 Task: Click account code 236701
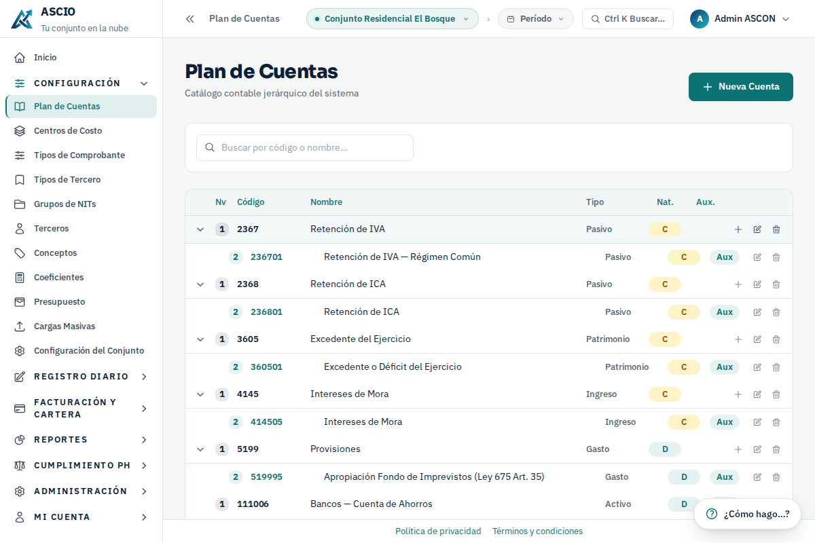266,257
